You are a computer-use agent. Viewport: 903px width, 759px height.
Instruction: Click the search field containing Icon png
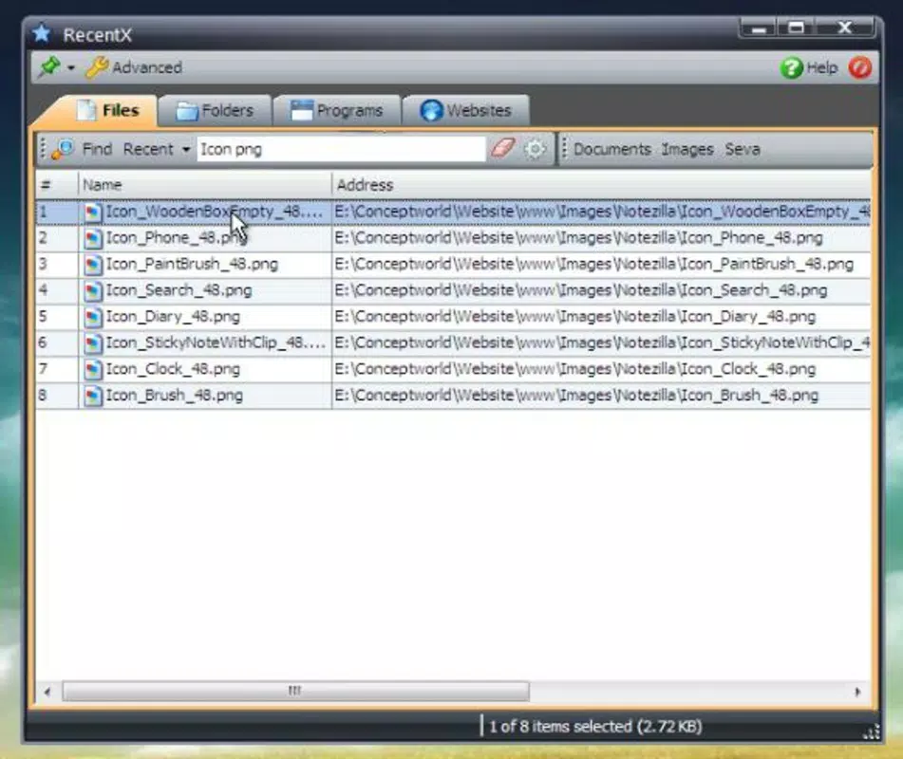(341, 149)
